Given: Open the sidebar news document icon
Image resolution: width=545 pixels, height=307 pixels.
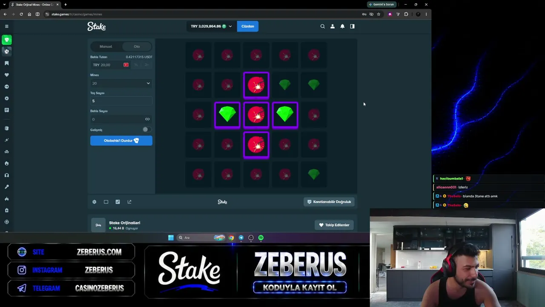Looking at the screenshot, I should coord(6,110).
